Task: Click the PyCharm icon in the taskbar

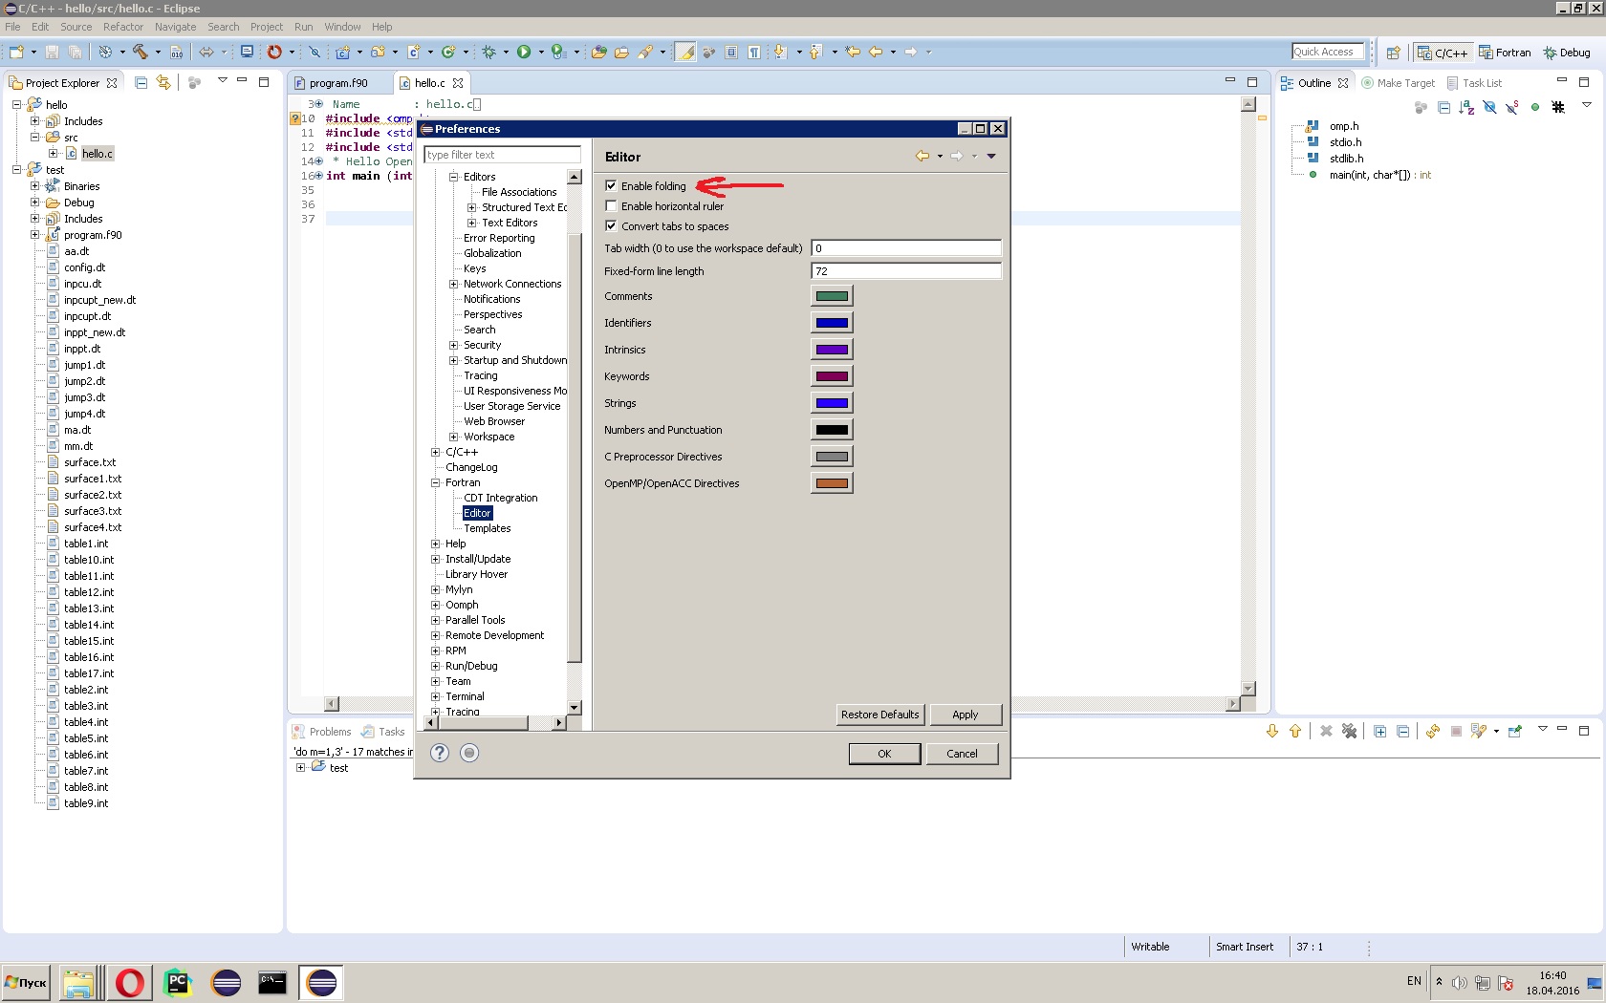Action: pyautogui.click(x=178, y=982)
